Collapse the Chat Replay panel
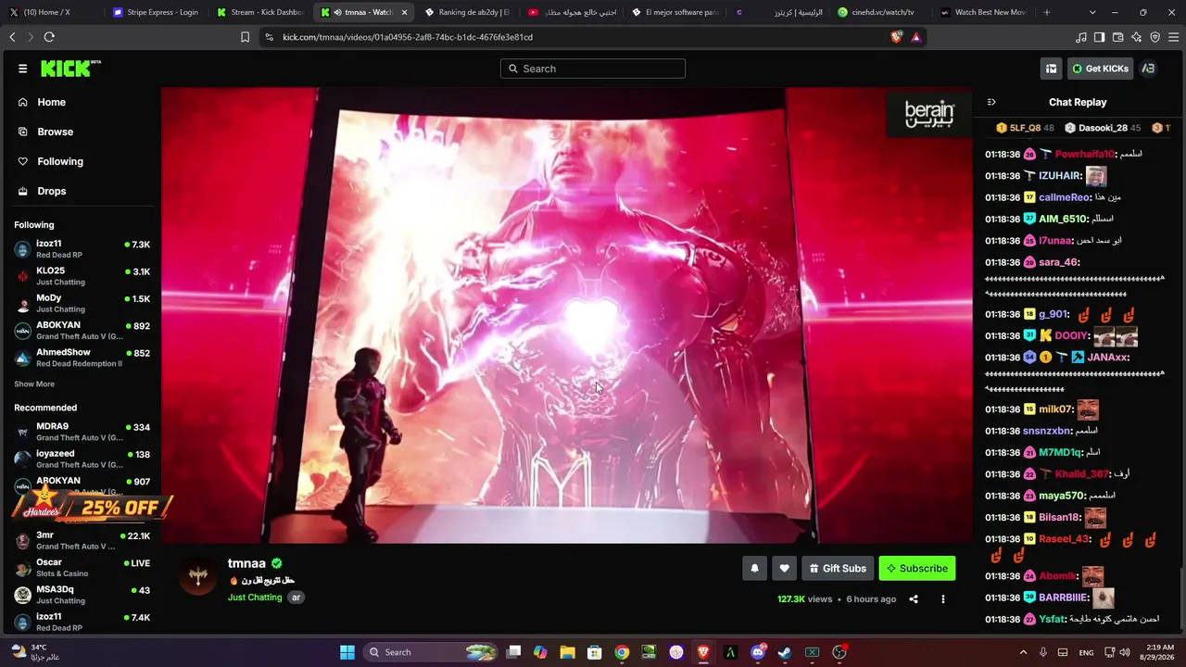The height and width of the screenshot is (667, 1186). [991, 102]
